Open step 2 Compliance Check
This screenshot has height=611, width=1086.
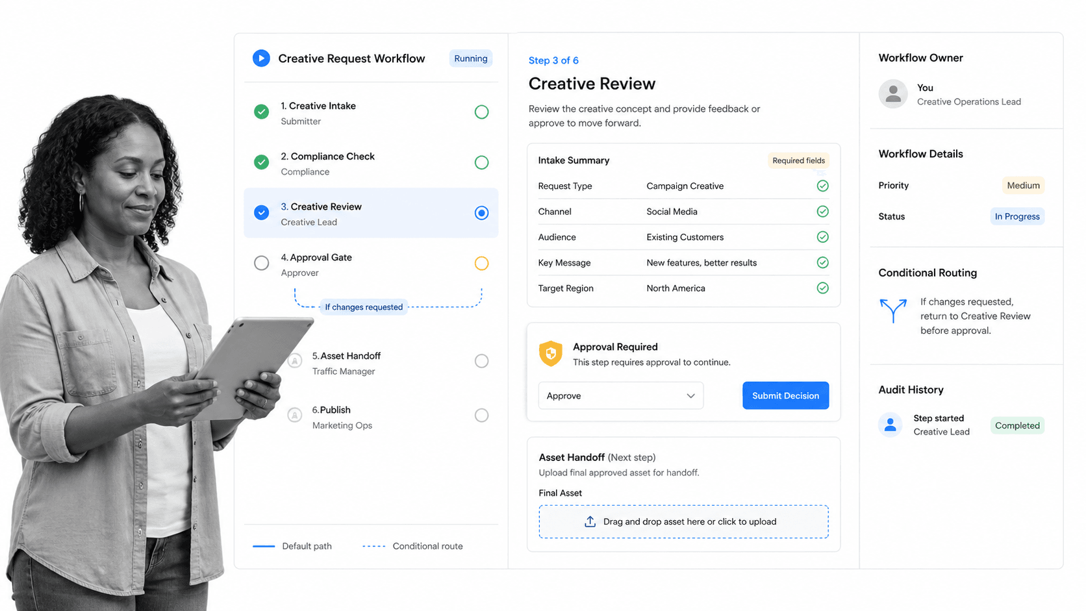(x=371, y=163)
